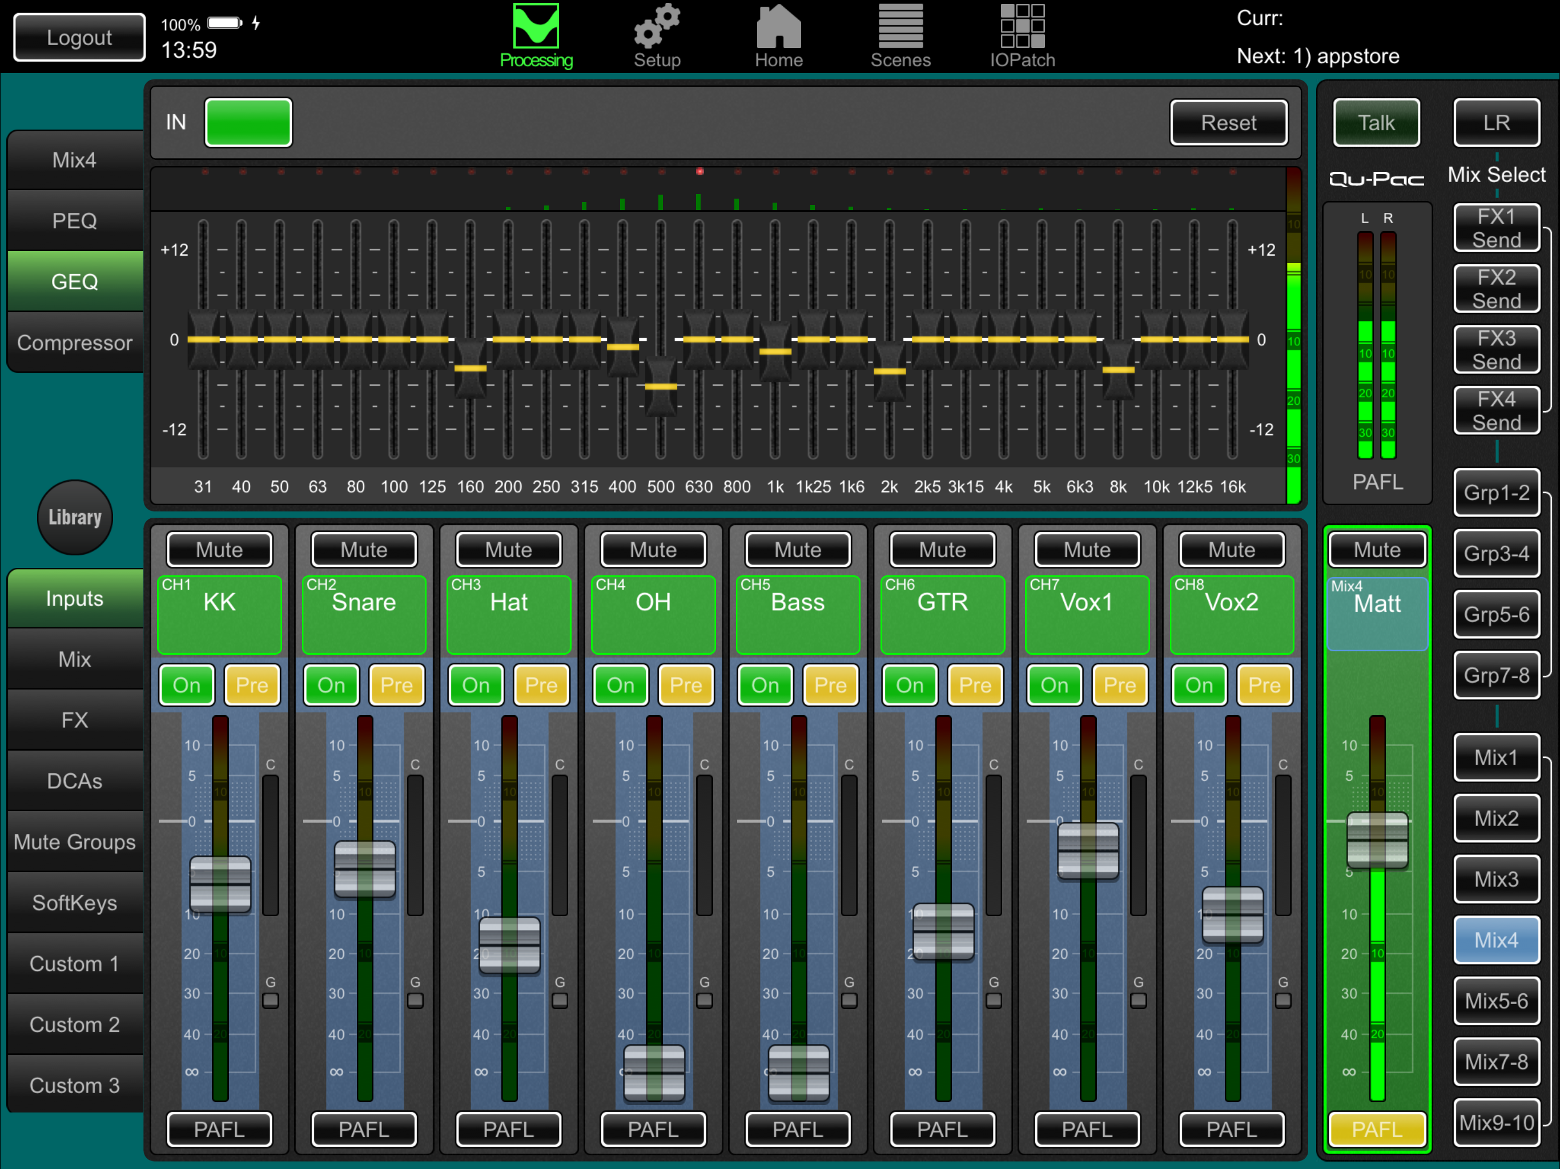Mute the CH1 KK channel
This screenshot has width=1560, height=1169.
[219, 550]
